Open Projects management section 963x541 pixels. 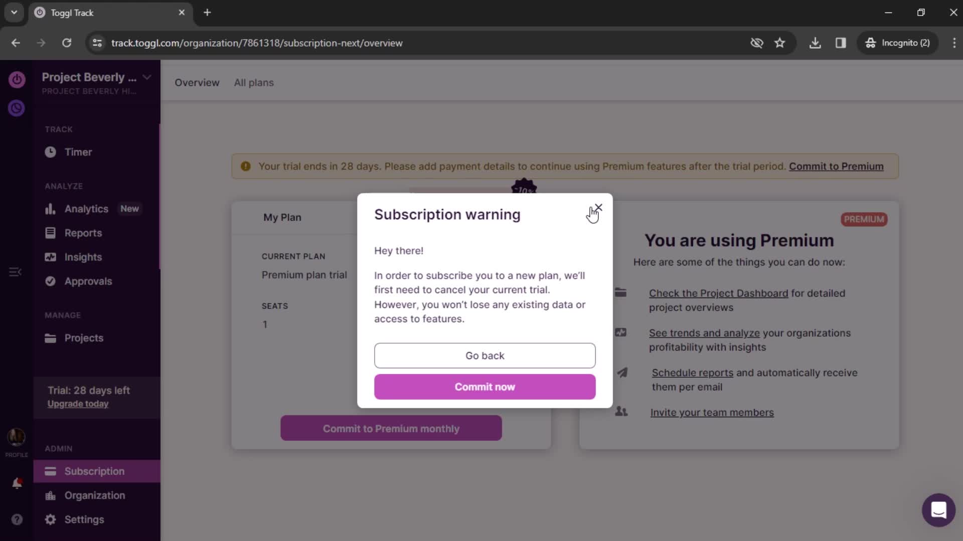point(84,338)
